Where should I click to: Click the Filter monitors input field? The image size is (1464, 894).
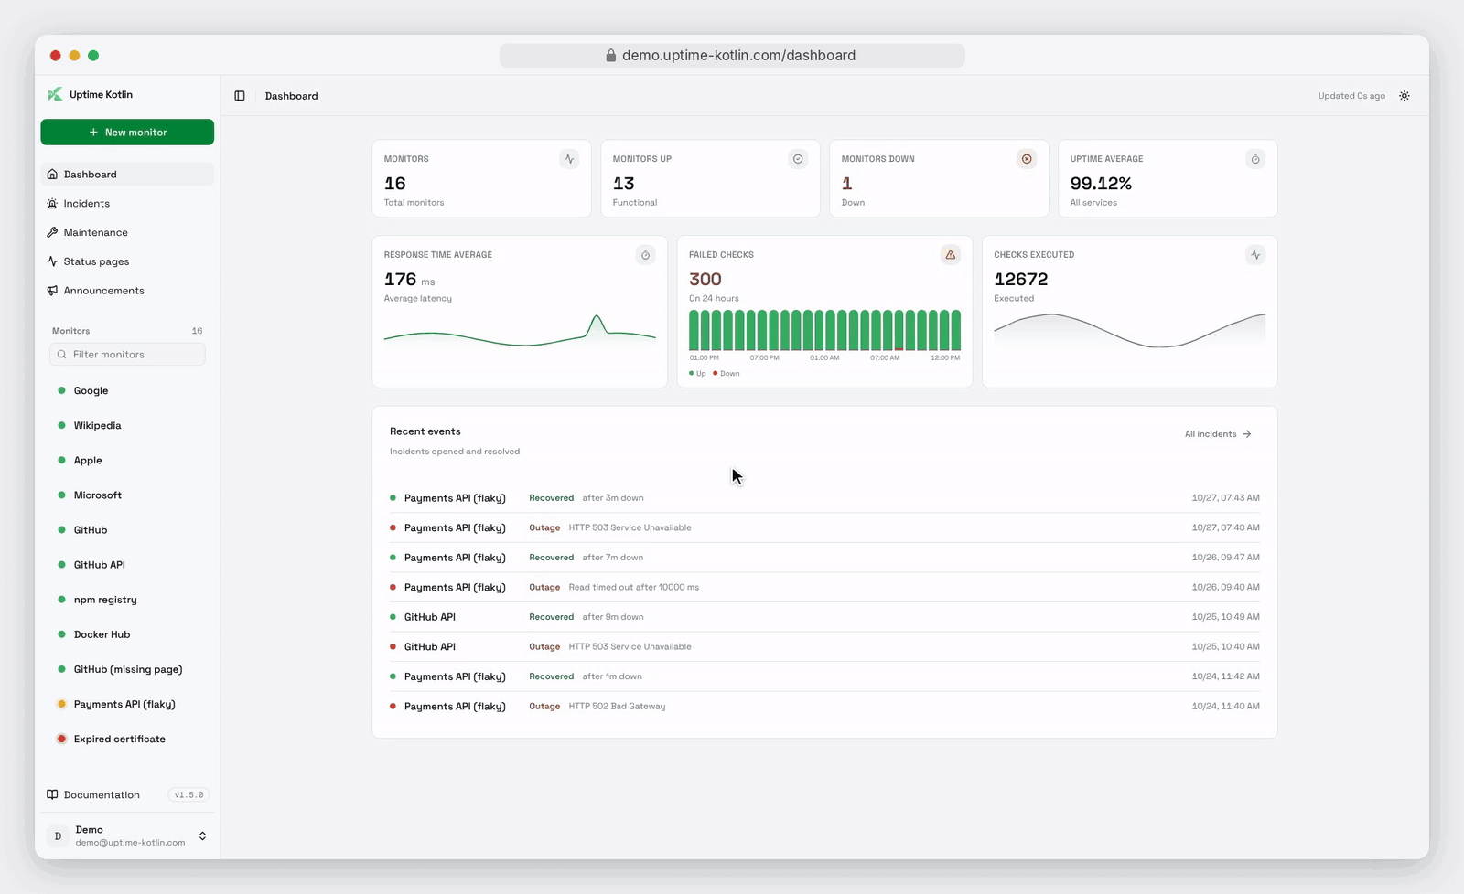(x=127, y=355)
